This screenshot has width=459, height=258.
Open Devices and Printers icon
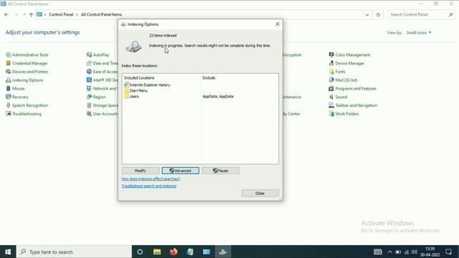pyautogui.click(x=8, y=72)
